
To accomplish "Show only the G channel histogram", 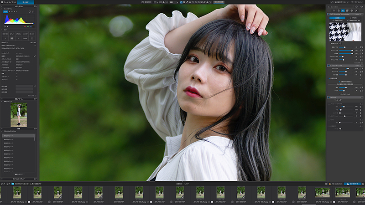I will pos(12,12).
